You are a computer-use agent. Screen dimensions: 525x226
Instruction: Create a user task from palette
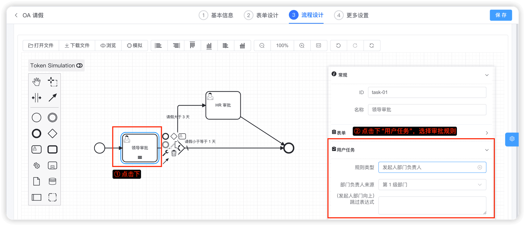click(x=36, y=150)
